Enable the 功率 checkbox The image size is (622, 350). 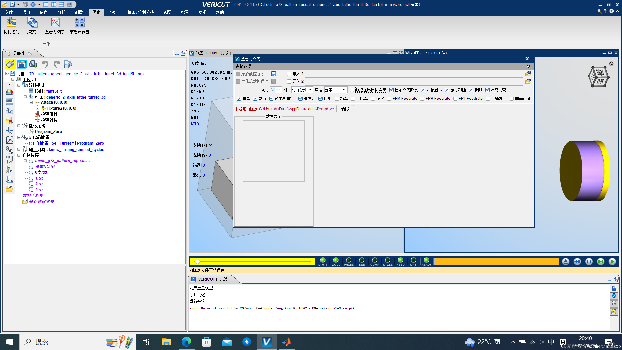click(x=337, y=99)
